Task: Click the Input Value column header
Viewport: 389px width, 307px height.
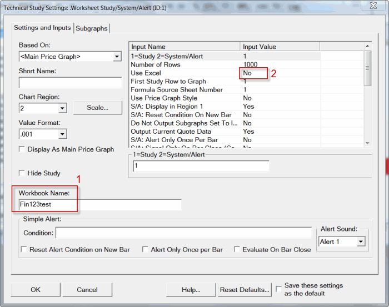Action: click(280, 47)
